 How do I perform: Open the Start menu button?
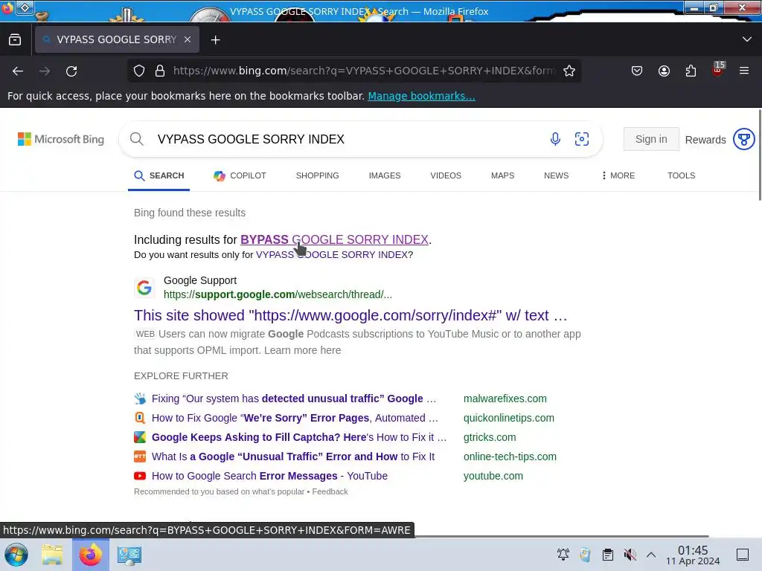(16, 555)
